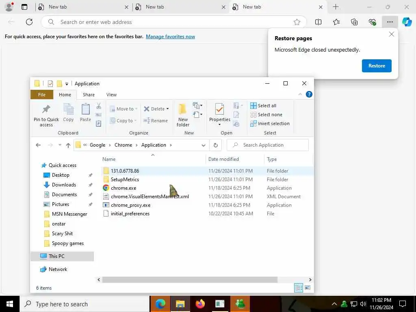Select Network in the sidebar
Viewport: 416px width, 312px height.
coord(58,269)
